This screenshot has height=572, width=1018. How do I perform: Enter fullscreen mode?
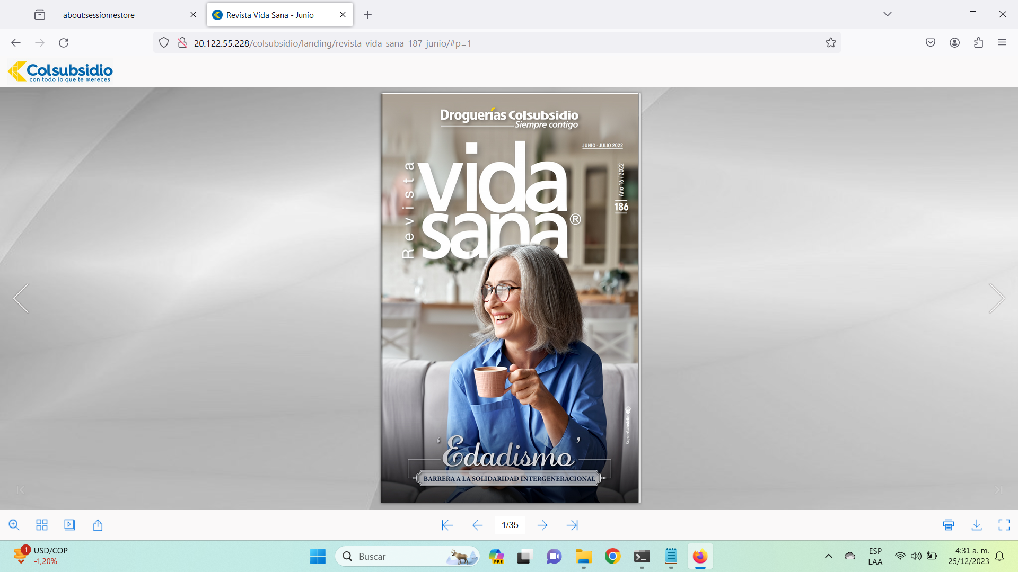1004,525
